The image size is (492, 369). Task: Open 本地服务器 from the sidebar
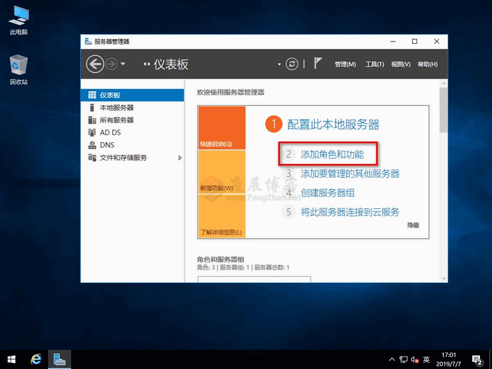[115, 107]
